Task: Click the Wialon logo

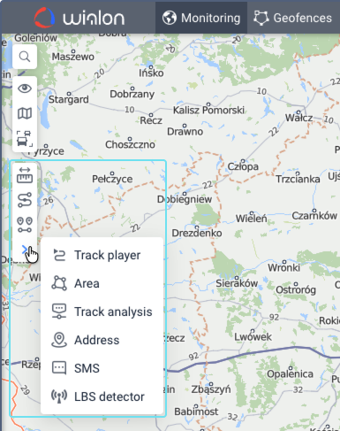Action: tap(79, 18)
